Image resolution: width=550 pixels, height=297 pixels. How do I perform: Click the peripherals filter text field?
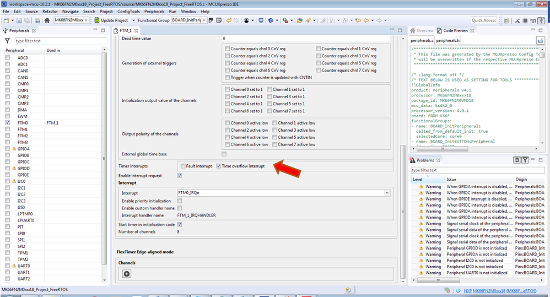point(61,41)
